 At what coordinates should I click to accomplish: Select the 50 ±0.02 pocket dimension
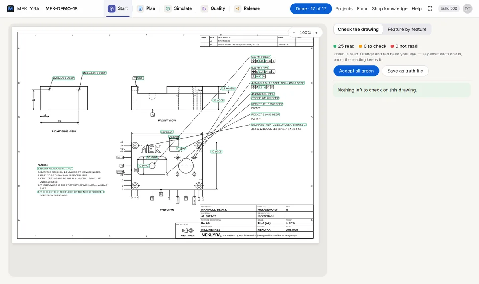pyautogui.click(x=152, y=157)
